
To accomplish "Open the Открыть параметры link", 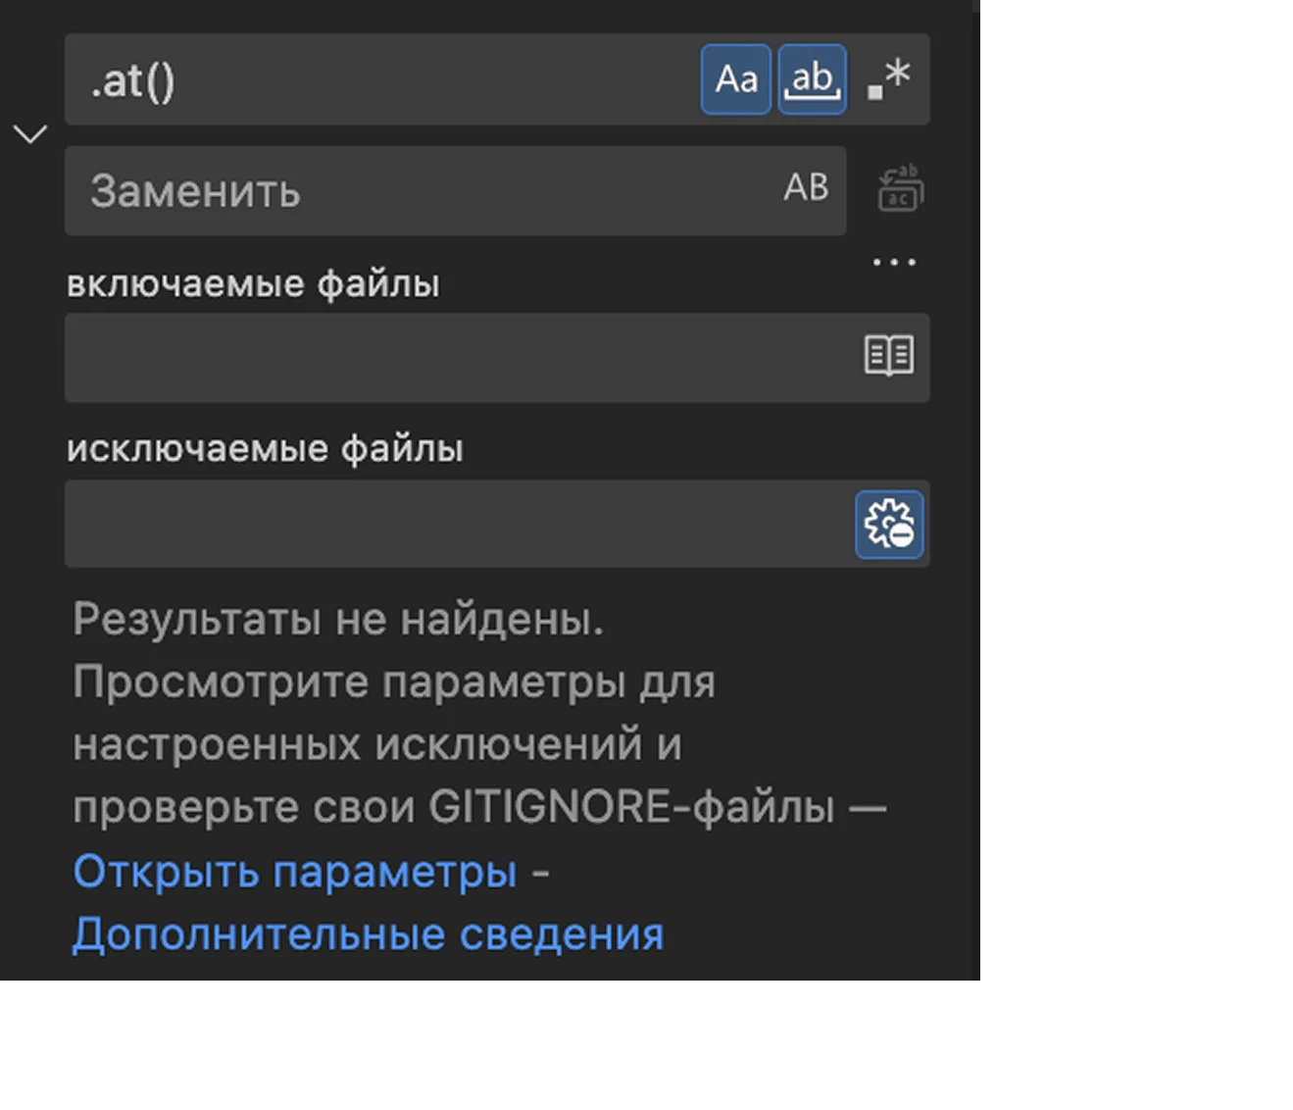I will click(x=295, y=871).
